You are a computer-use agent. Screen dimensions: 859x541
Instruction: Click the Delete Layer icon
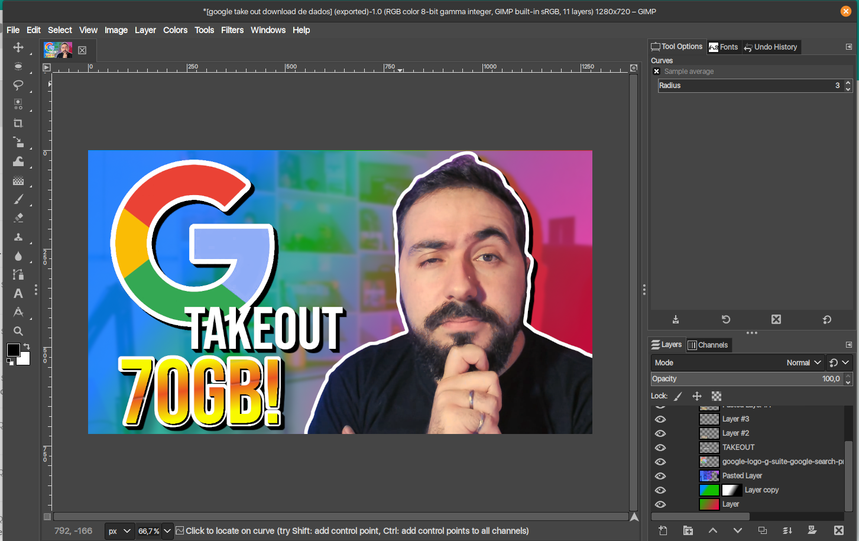[839, 530]
